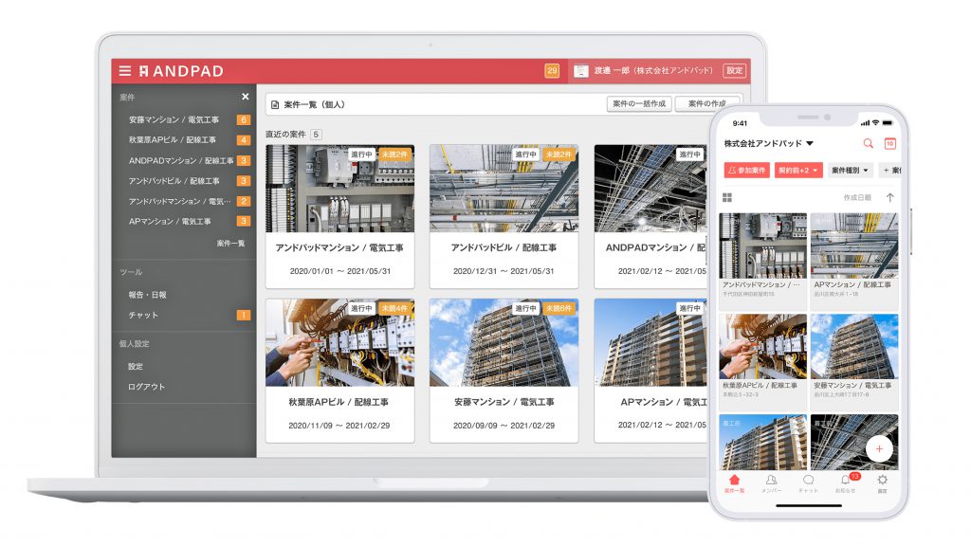Expand the 株式会社アンドパッド company dropdown
The image size is (971, 546).
pyautogui.click(x=769, y=144)
